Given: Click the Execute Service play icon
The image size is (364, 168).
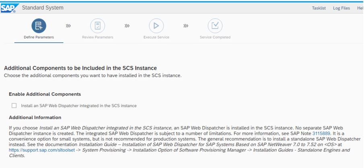Looking at the screenshot, I should click(156, 26).
